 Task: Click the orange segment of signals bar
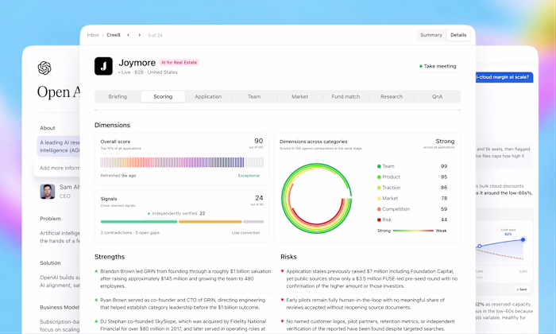click(210, 222)
